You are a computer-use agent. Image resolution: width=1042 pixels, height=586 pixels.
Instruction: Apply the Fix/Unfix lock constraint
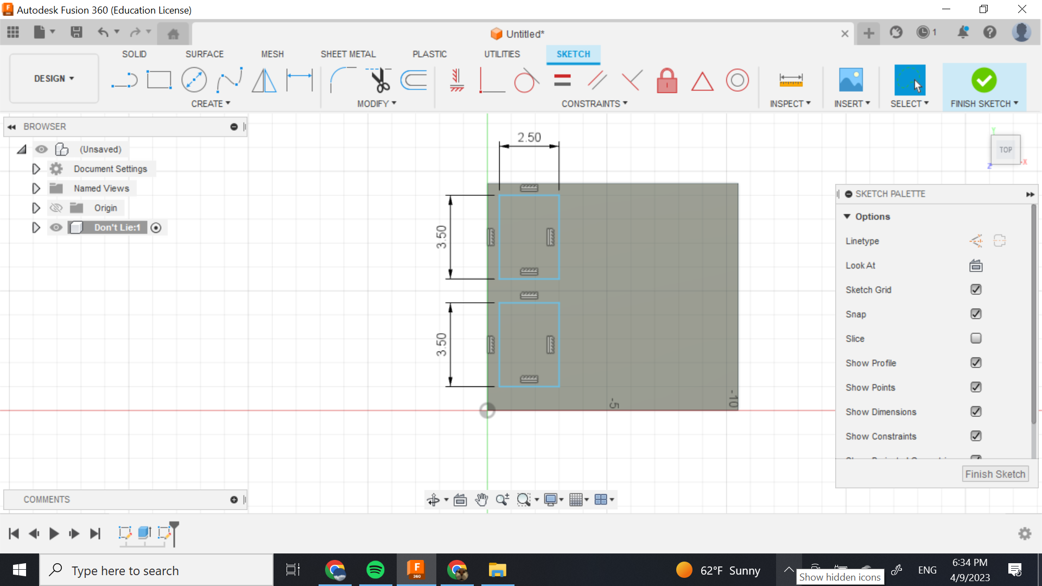(x=667, y=80)
